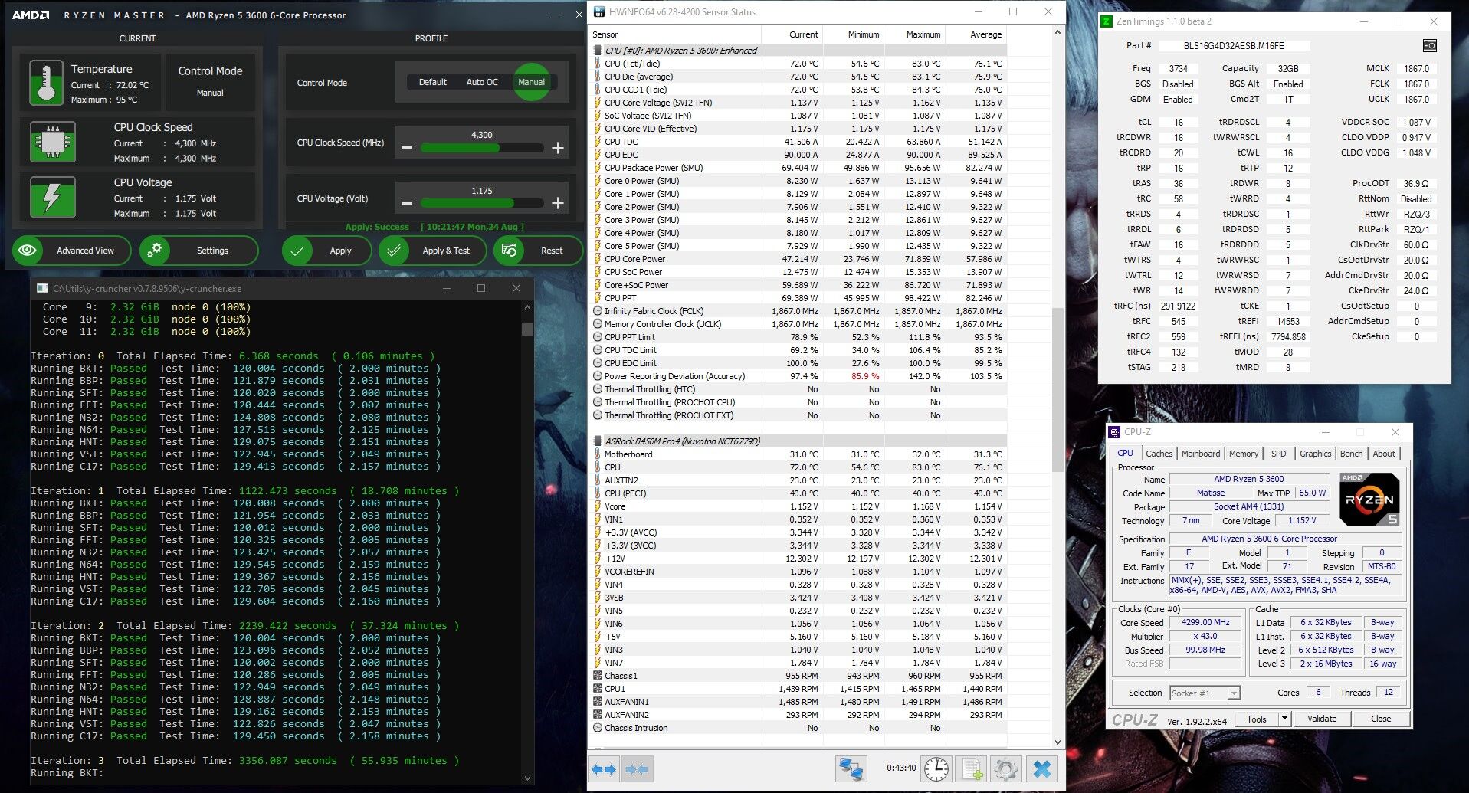Viewport: 1469px width, 793px height.
Task: Click the plus icon for CPU Clock Speed
Action: click(x=558, y=147)
